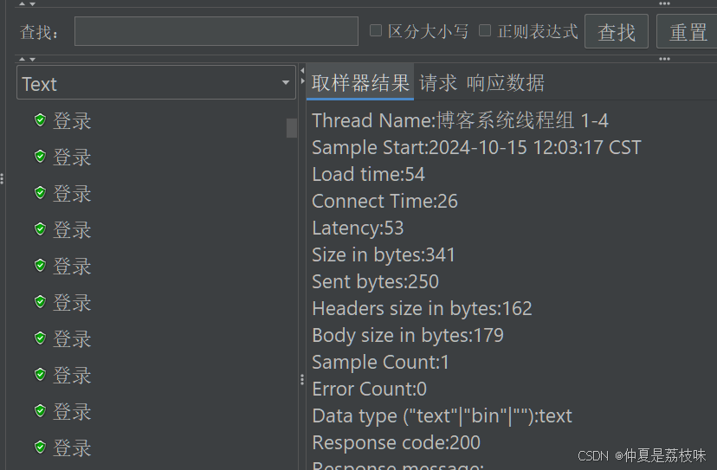
Task: Select the Error Count:0 line
Action: coord(370,390)
